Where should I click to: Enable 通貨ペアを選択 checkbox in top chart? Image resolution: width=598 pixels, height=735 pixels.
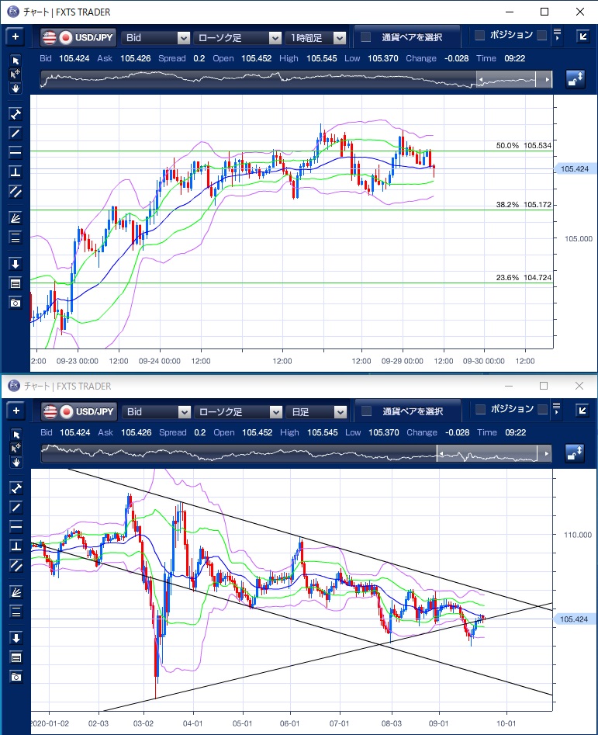pos(366,37)
